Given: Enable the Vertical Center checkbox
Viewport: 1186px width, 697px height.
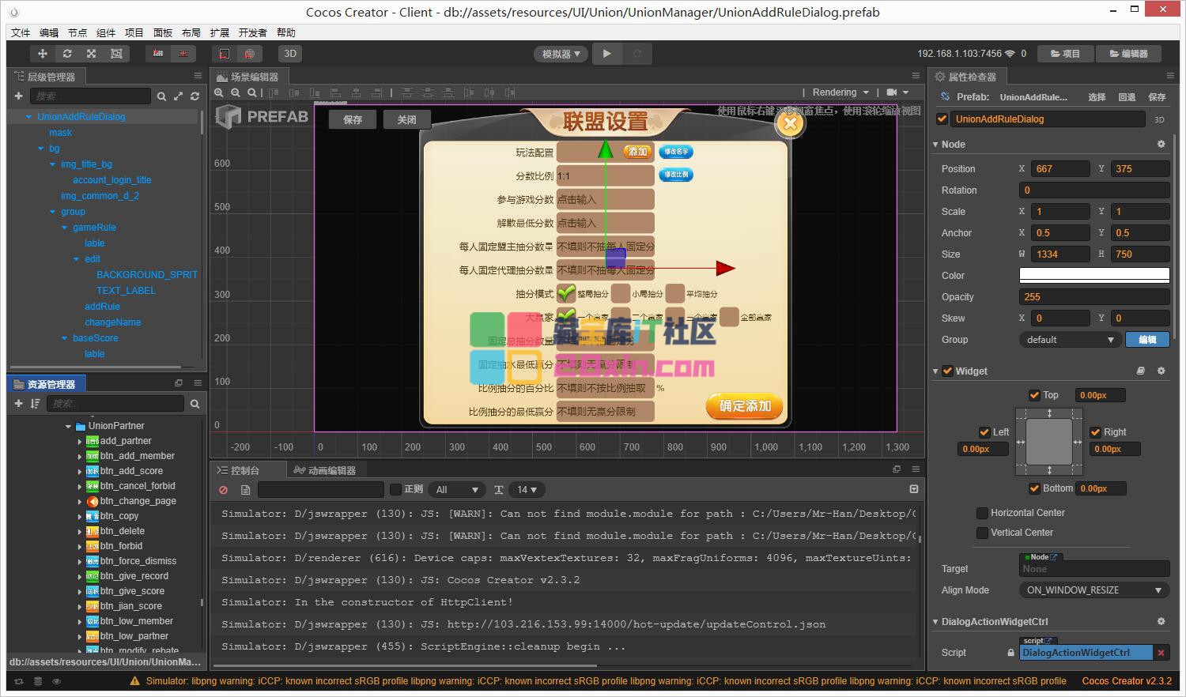Looking at the screenshot, I should [x=983, y=533].
